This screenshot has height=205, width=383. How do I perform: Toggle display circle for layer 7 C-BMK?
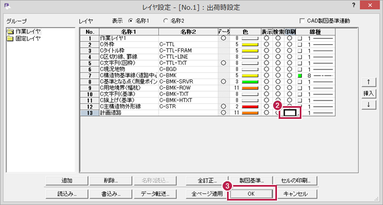[x=266, y=76]
